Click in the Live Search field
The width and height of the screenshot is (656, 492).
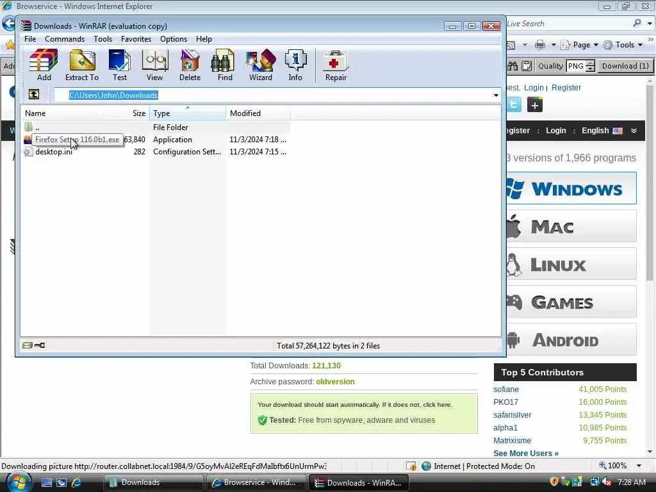click(567, 24)
